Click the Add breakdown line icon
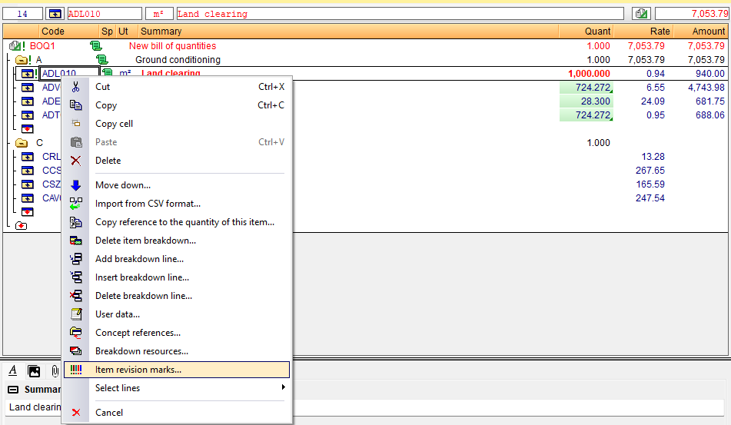Screen dimensions: 731x425 75,259
